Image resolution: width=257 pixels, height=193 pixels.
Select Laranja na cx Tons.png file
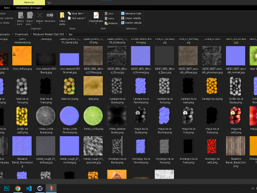click(164, 86)
